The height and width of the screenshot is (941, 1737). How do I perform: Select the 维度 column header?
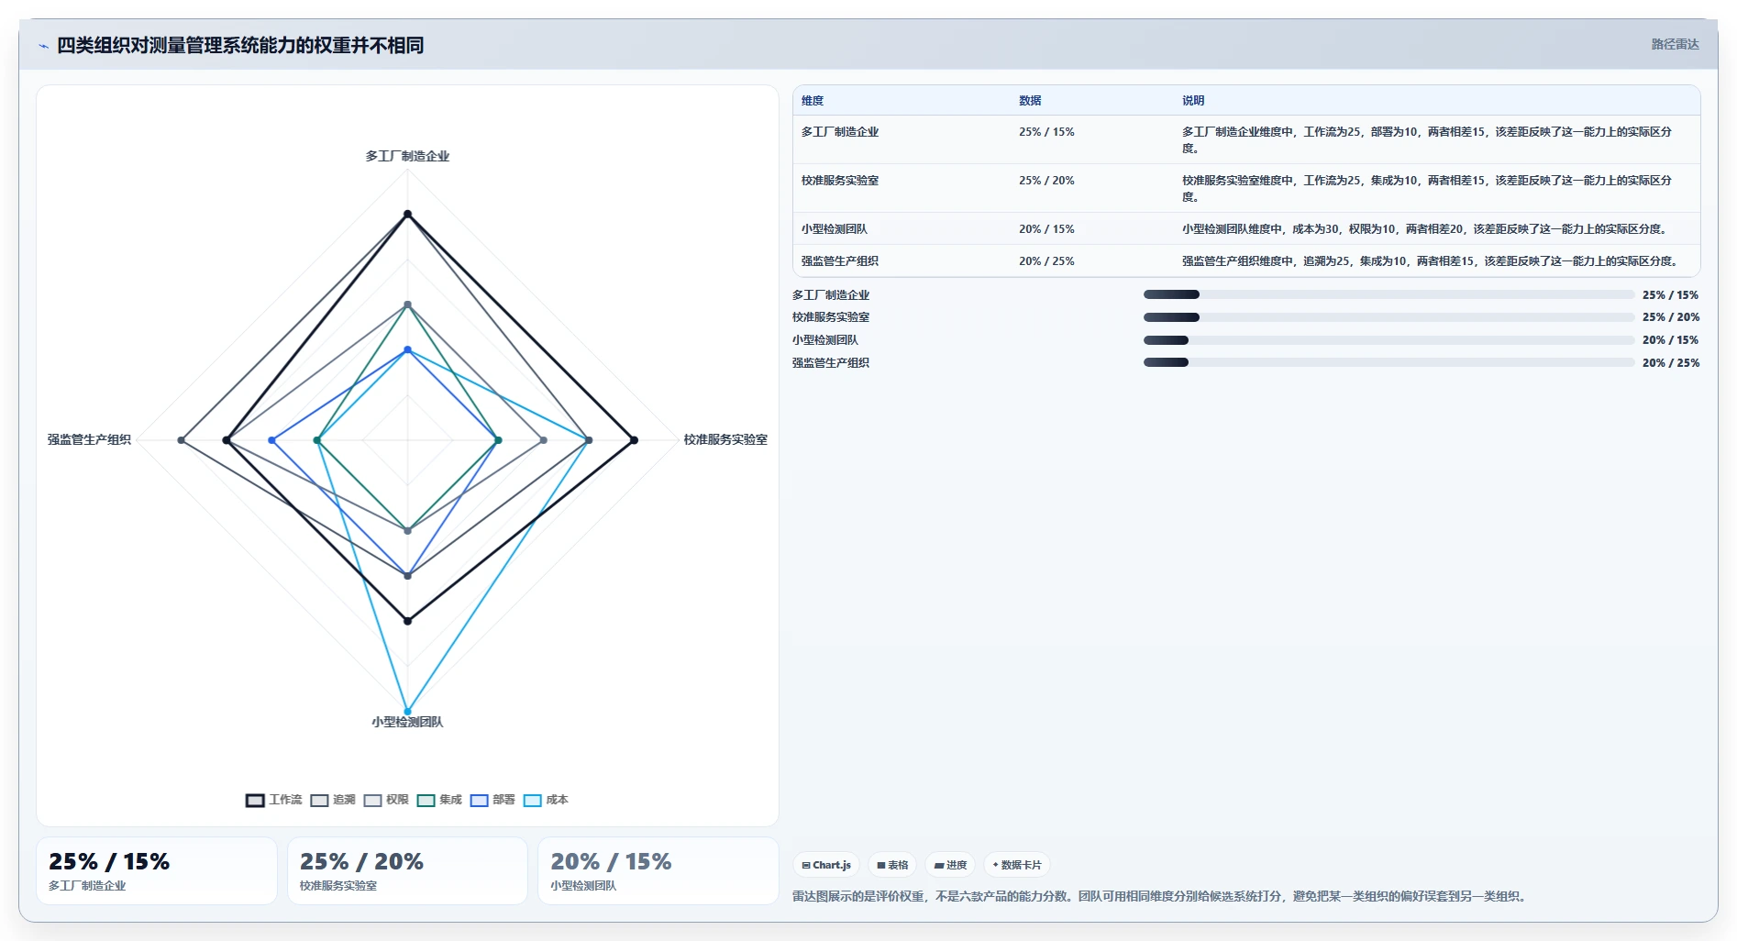point(813,101)
